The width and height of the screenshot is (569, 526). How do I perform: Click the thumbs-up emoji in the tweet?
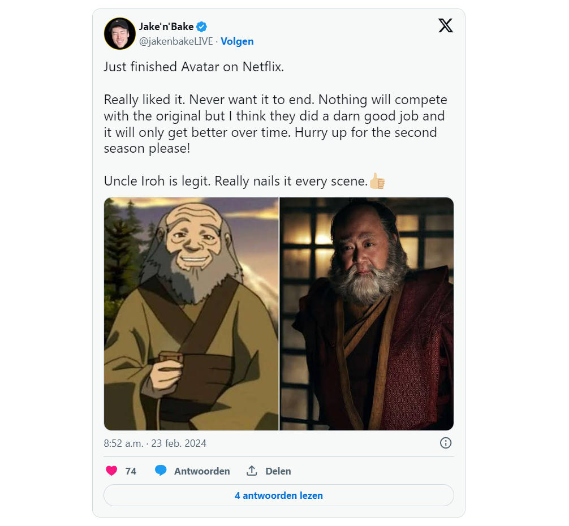[377, 182]
